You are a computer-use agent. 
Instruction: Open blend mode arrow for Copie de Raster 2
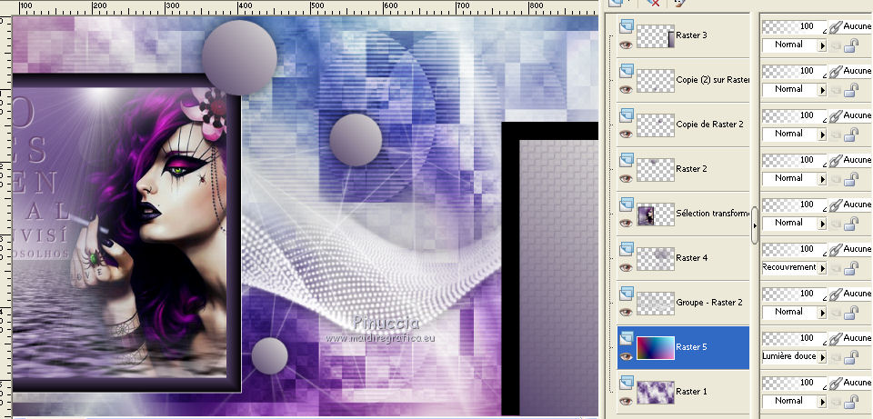click(822, 135)
